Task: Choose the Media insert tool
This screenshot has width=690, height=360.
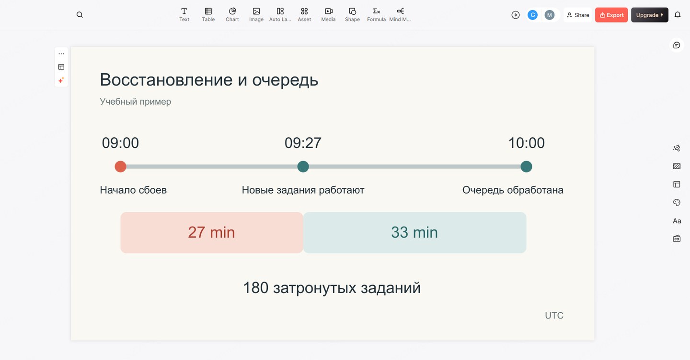Action: click(x=328, y=15)
